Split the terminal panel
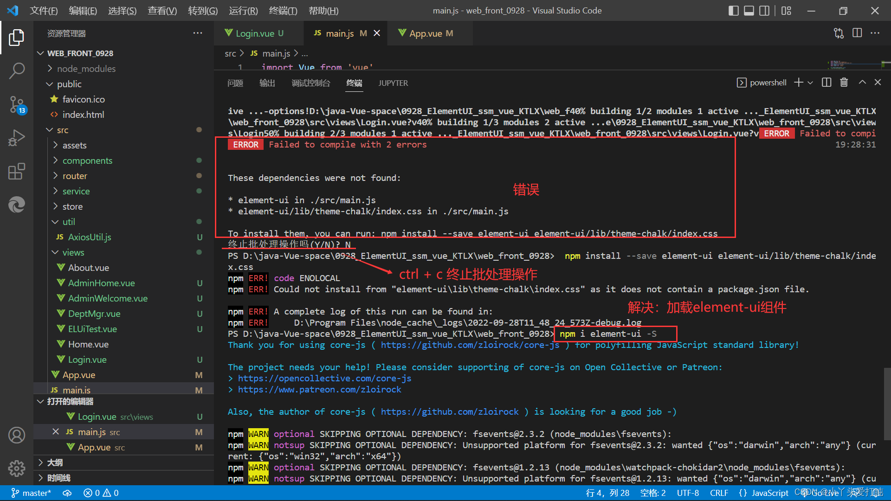The width and height of the screenshot is (891, 501). click(x=826, y=83)
